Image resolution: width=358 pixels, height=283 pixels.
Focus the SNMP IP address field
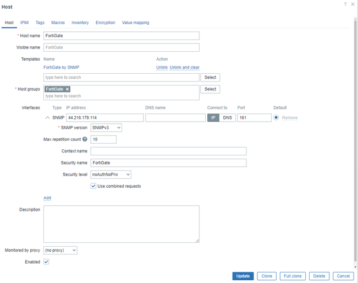pos(105,118)
